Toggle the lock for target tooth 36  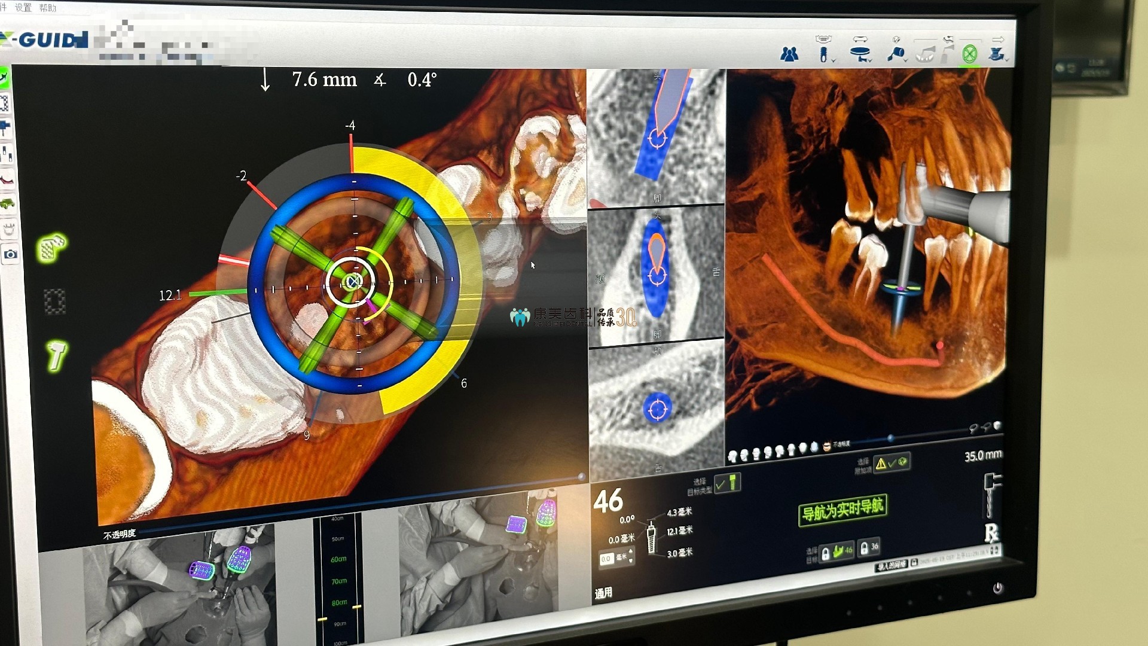point(864,548)
